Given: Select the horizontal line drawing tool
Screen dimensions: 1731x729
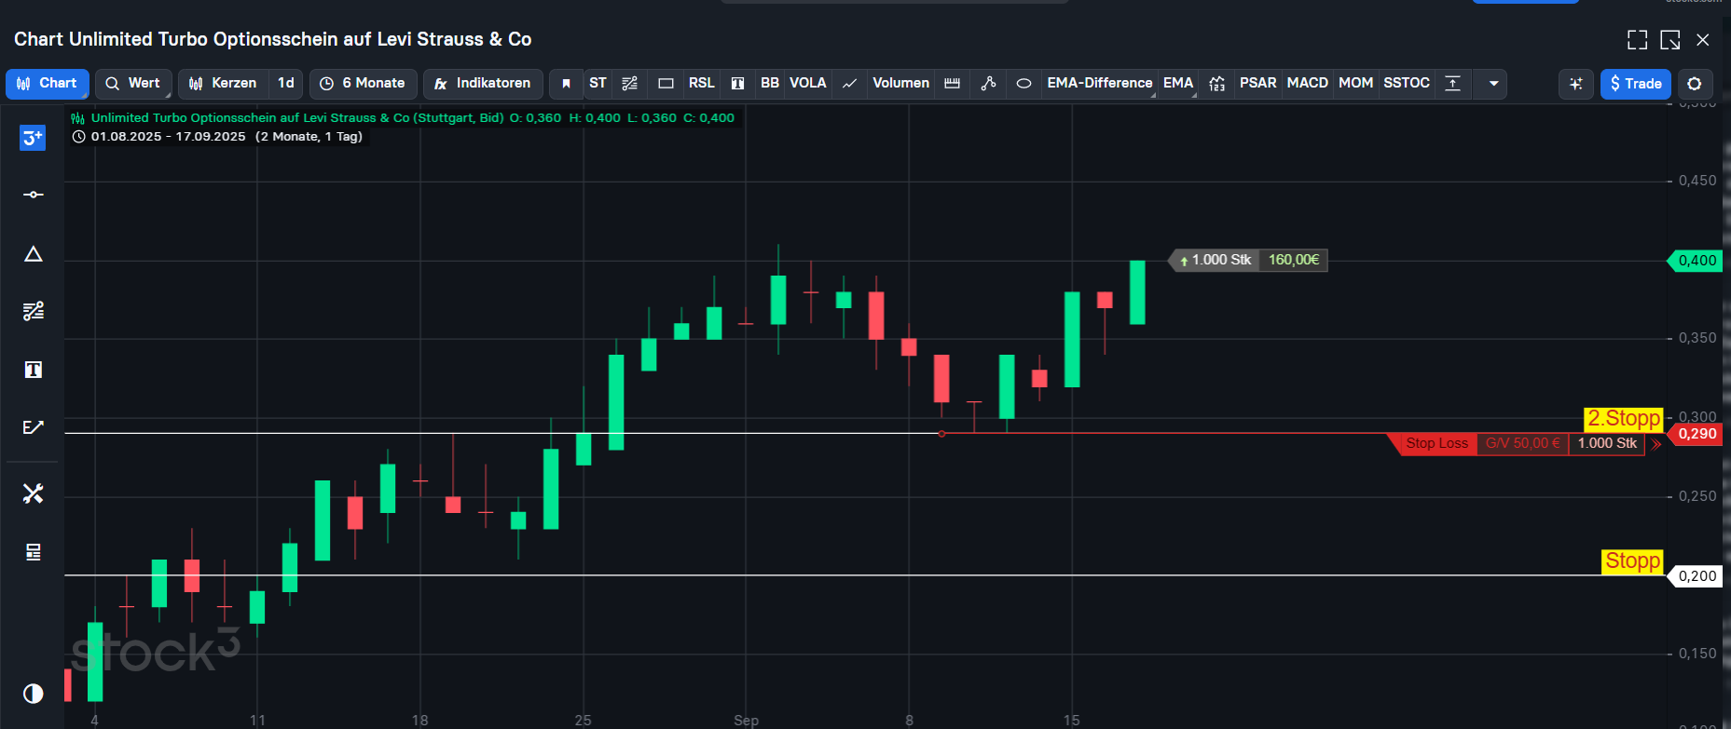Looking at the screenshot, I should 33,195.
